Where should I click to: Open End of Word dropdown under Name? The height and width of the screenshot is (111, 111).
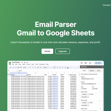click(x=85, y=105)
